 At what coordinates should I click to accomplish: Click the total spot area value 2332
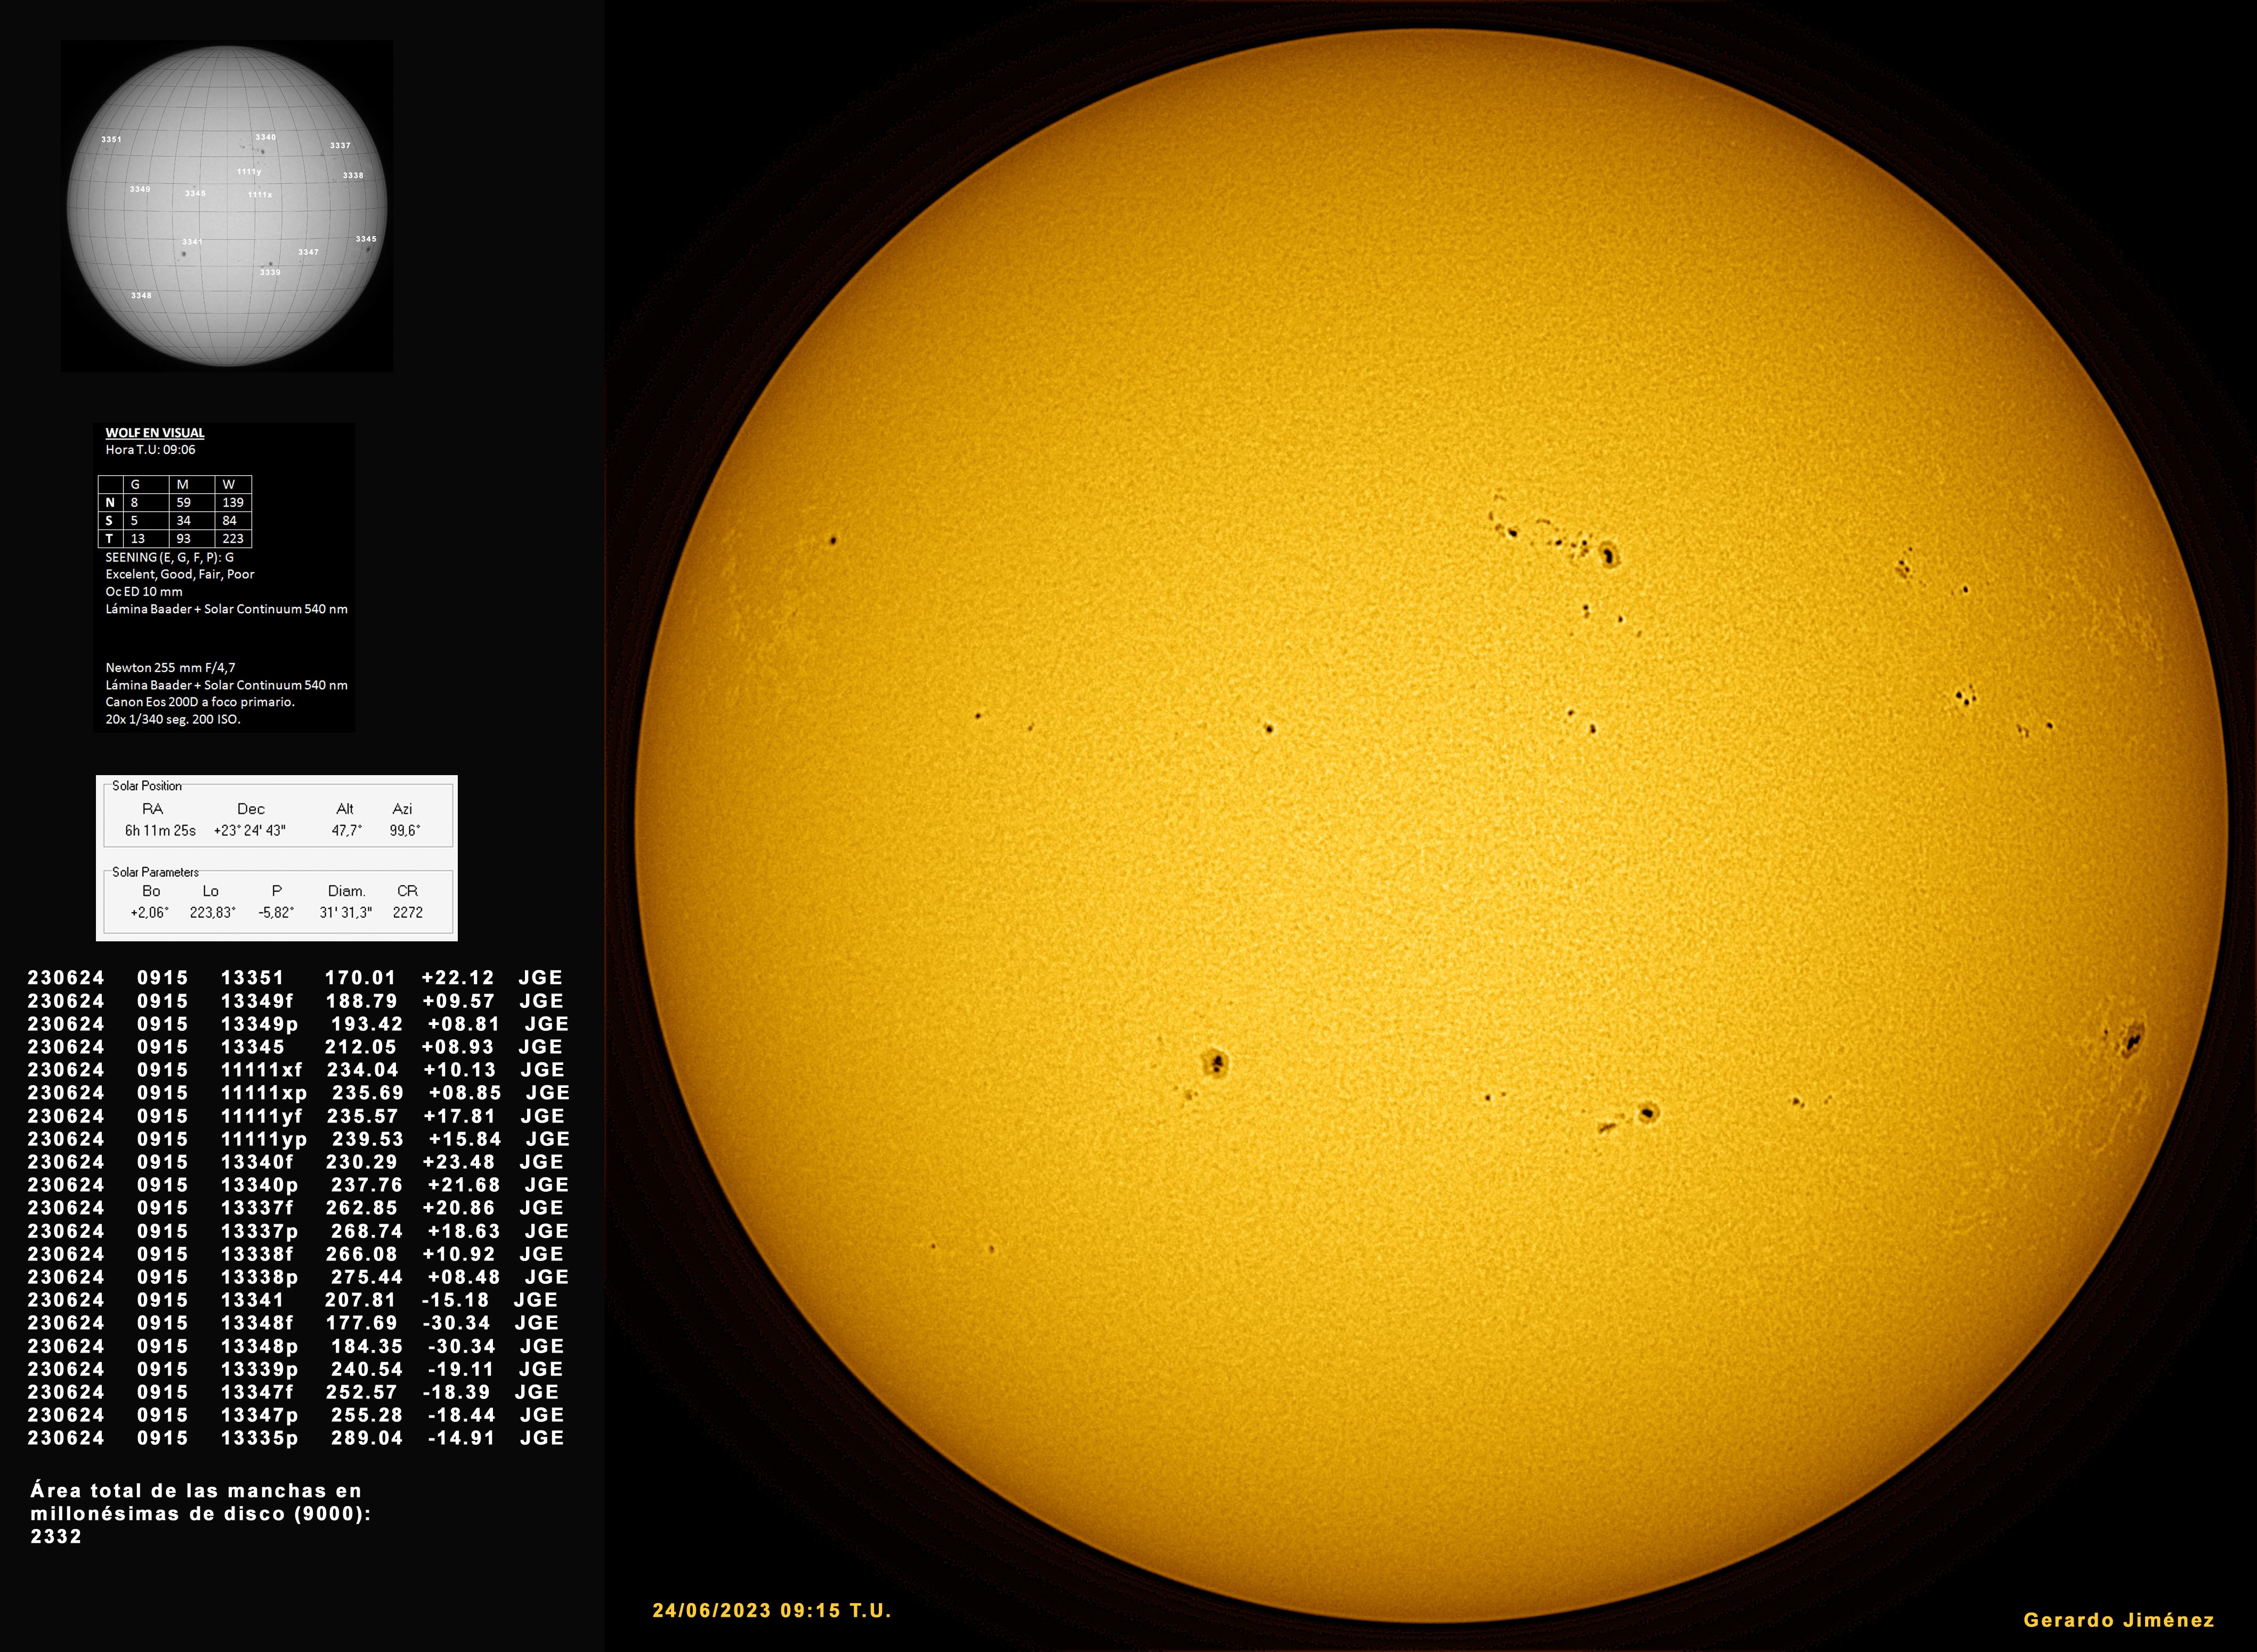[x=56, y=1536]
